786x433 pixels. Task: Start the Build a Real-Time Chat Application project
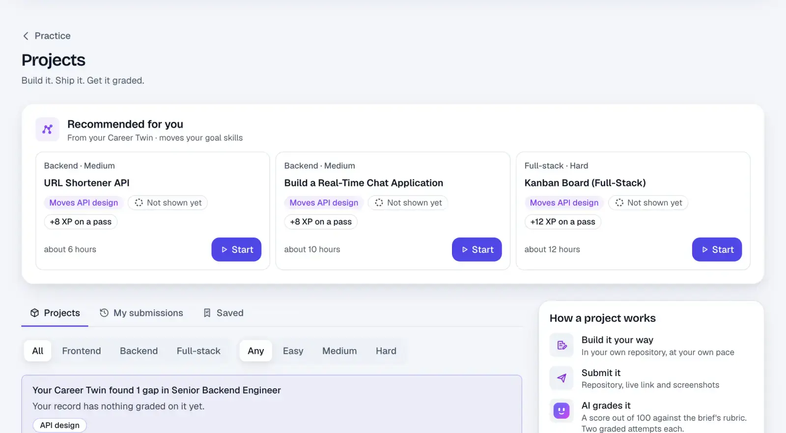(477, 249)
